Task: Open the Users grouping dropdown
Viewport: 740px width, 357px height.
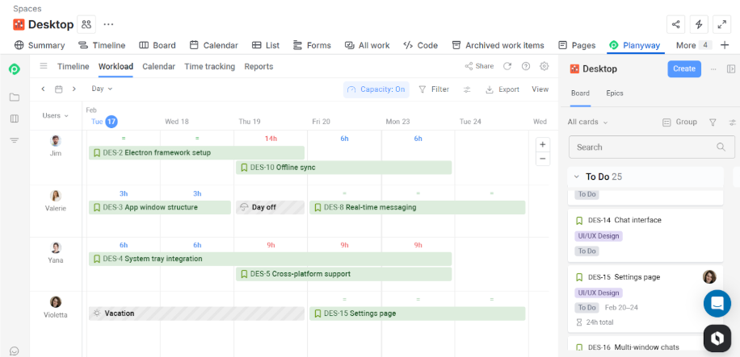Action: point(55,115)
